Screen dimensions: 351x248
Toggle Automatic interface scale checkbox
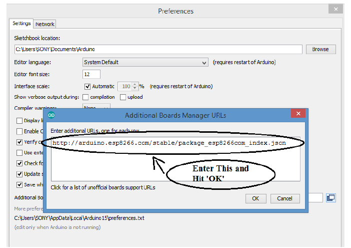point(87,86)
